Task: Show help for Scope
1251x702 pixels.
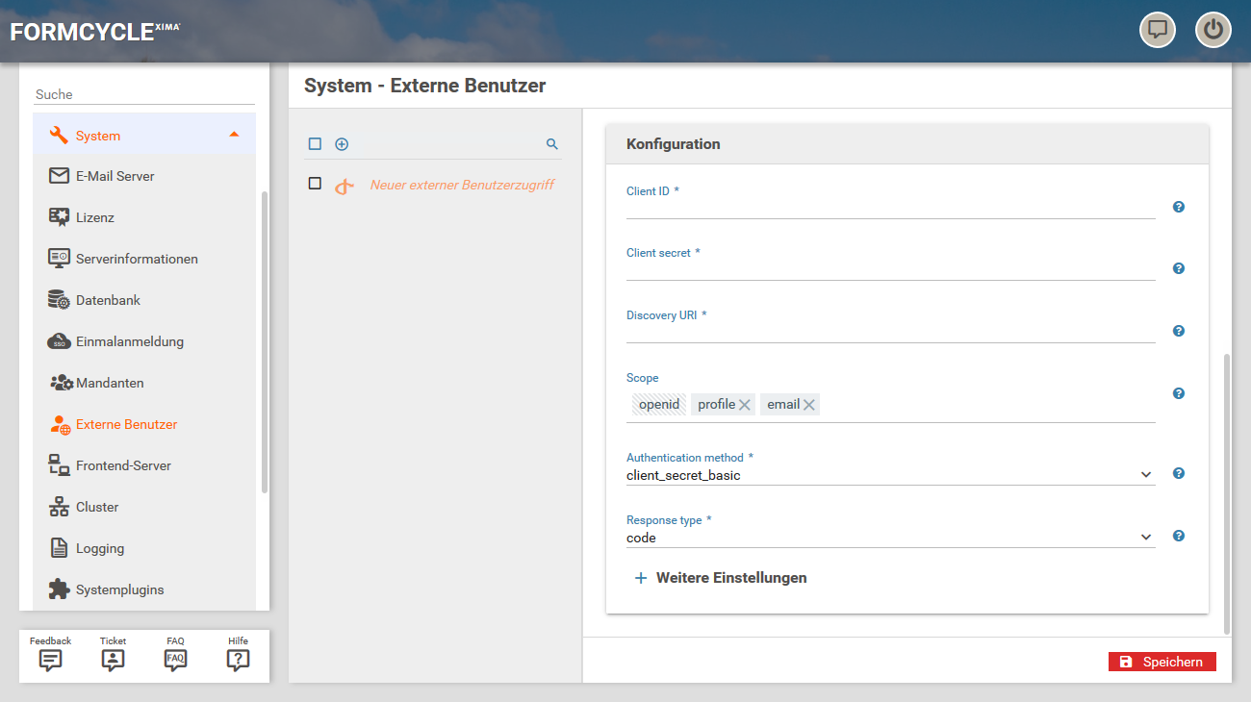Action: coord(1179,393)
